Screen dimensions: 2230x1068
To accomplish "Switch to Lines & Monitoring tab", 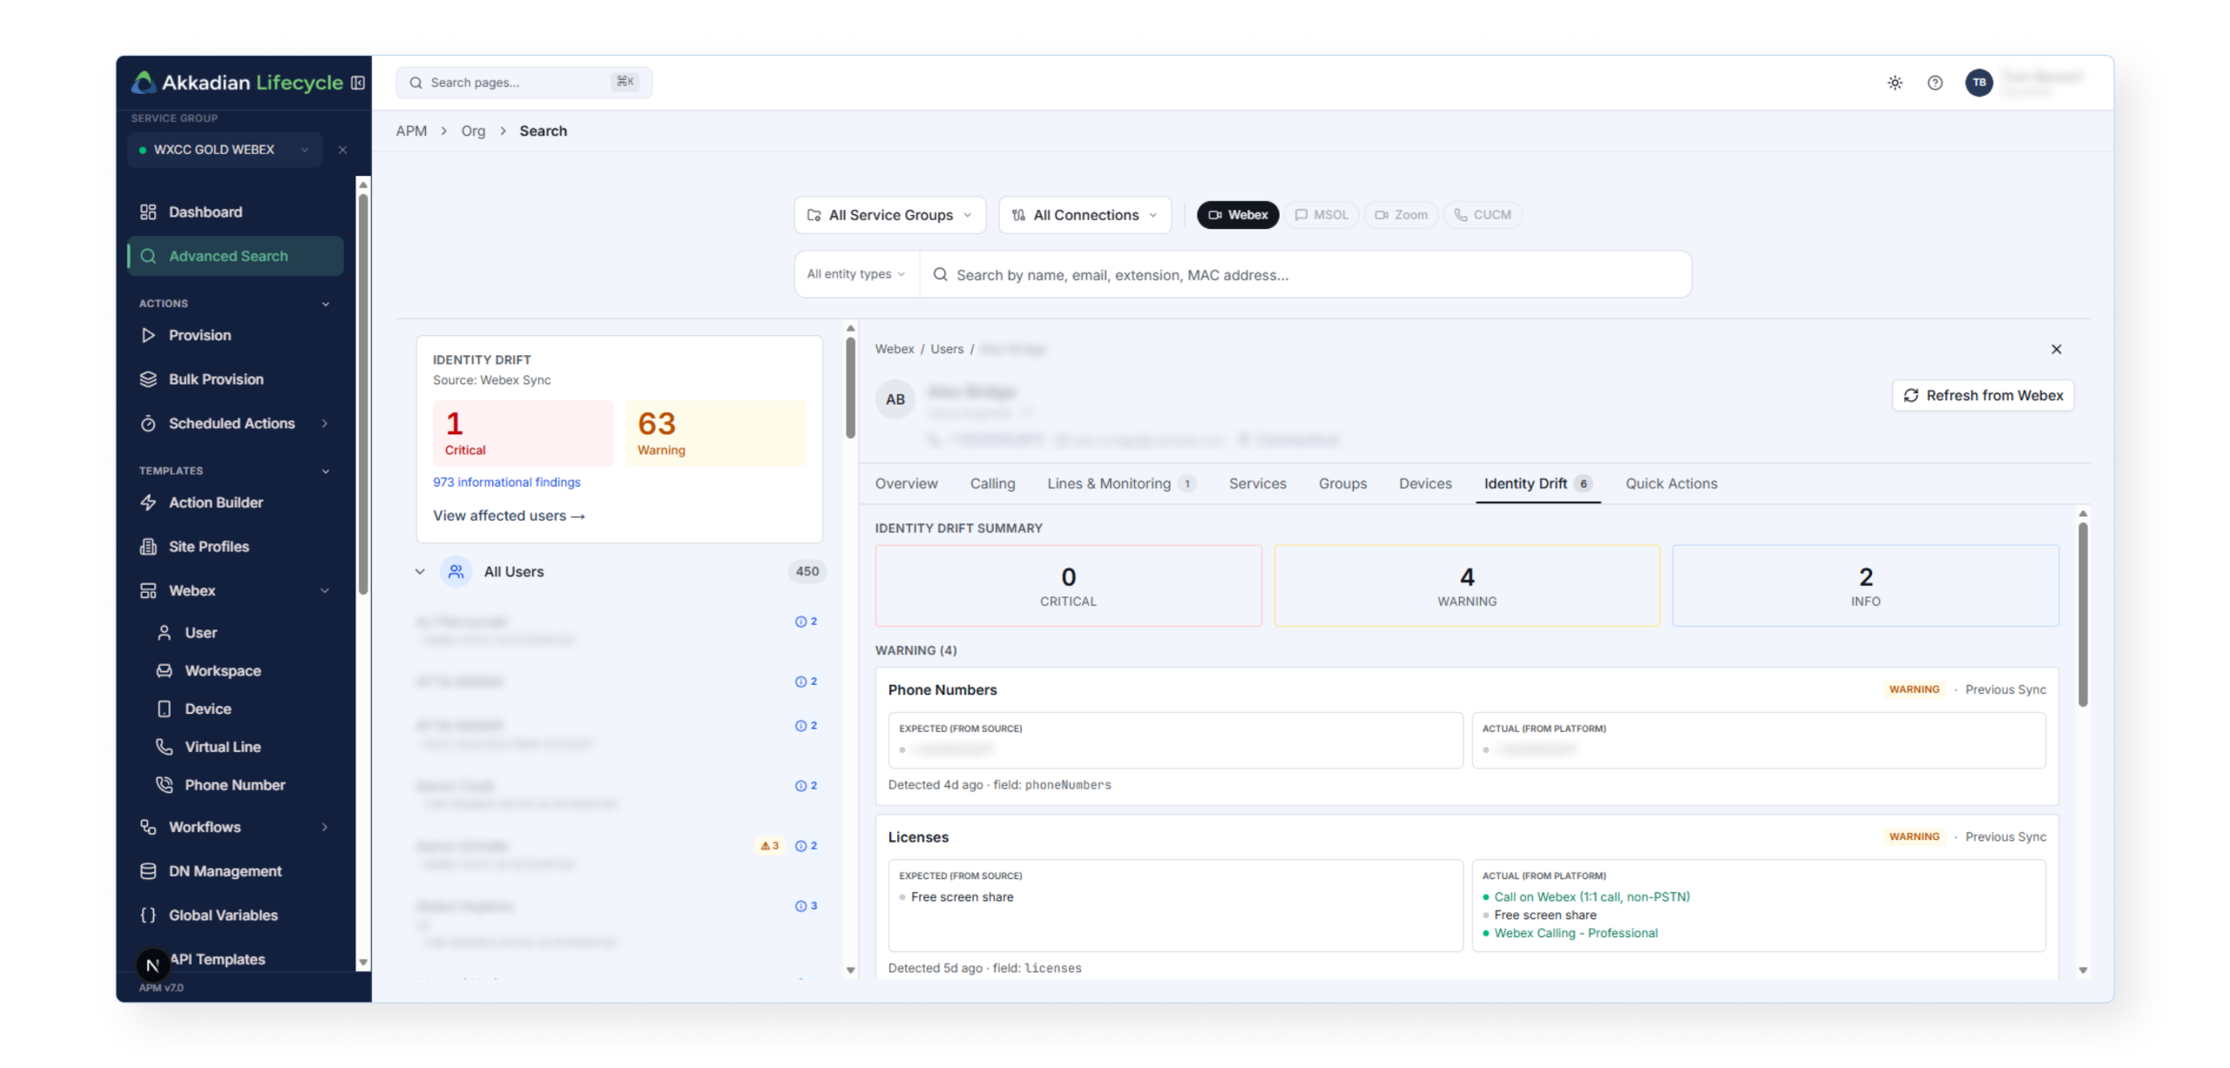I will point(1121,484).
